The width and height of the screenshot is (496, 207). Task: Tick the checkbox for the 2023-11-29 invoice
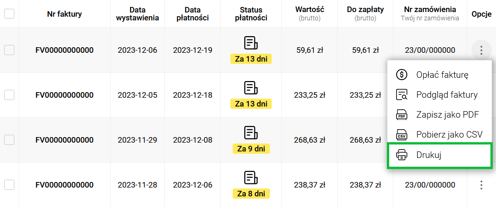pyautogui.click(x=9, y=140)
